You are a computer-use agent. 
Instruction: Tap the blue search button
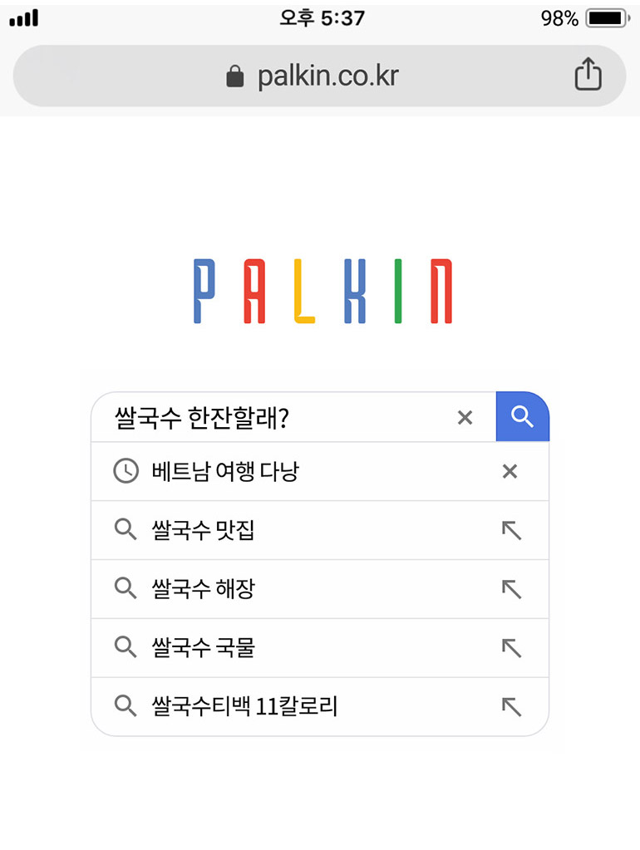(522, 416)
